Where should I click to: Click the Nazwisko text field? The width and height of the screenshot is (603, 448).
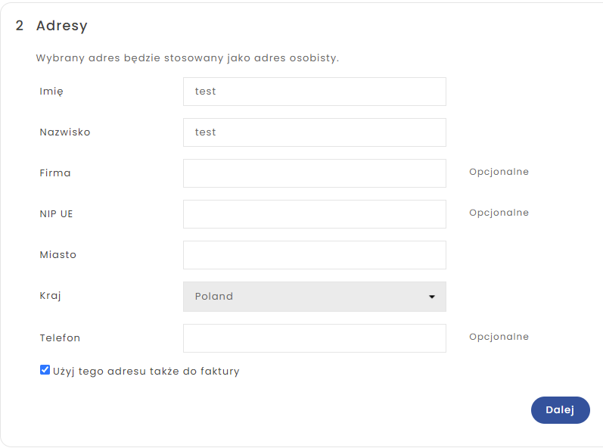point(314,132)
